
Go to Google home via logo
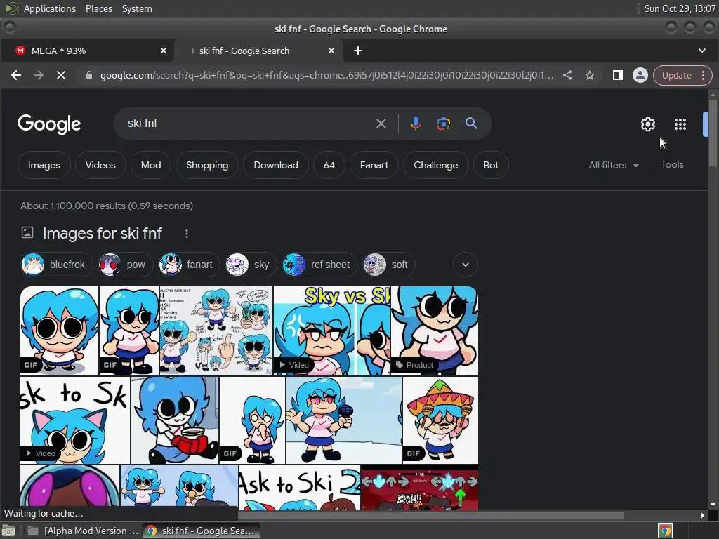click(x=49, y=124)
